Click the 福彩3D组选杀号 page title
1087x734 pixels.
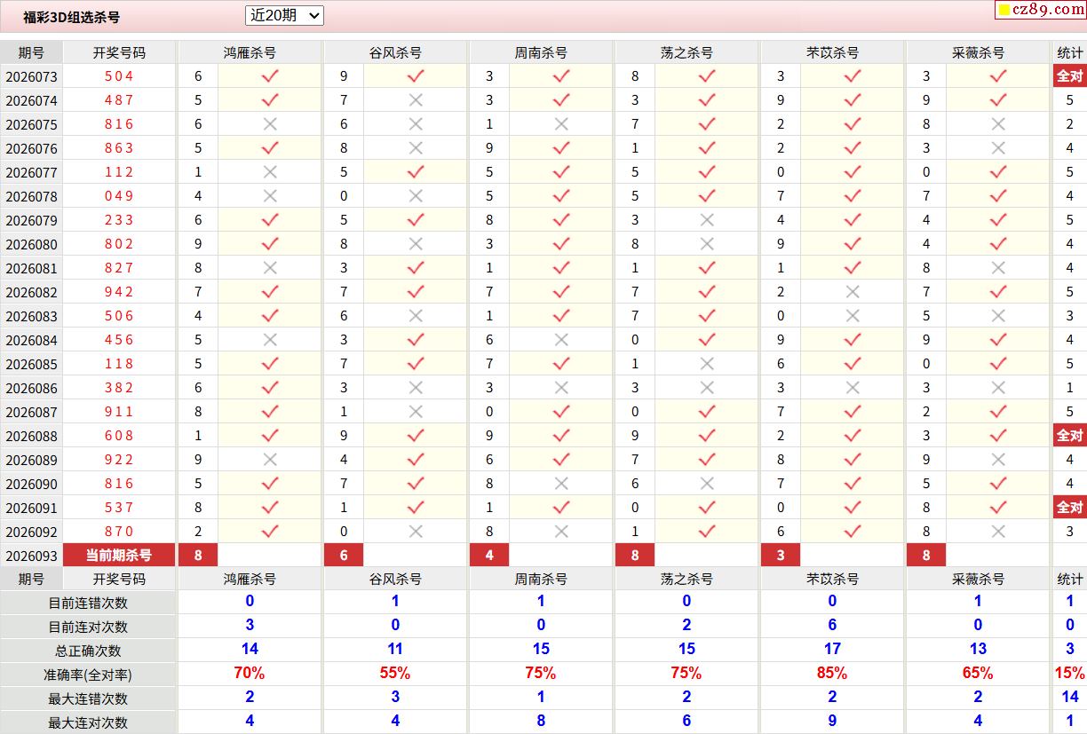(71, 17)
